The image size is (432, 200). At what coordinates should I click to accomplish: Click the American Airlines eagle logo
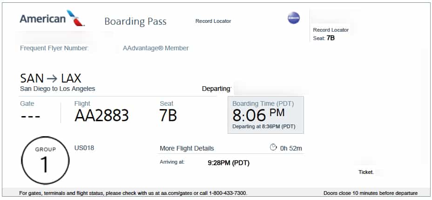76,18
